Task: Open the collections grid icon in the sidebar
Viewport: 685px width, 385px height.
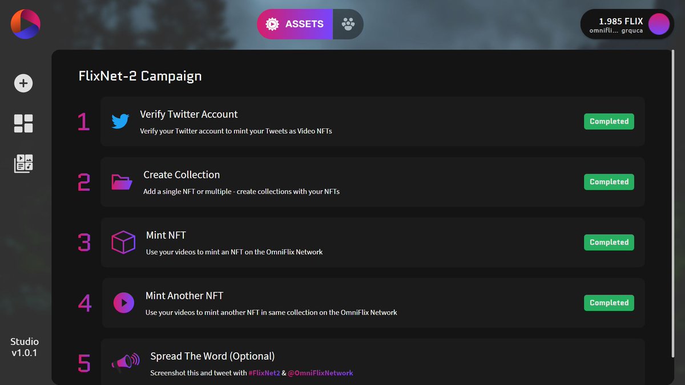Action: pos(23,123)
